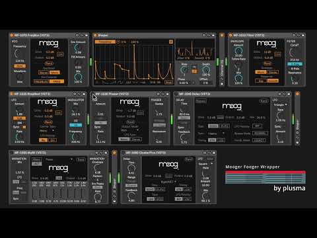Click the Filter Follow Rate knob
This screenshot has height=238, width=317.
(238, 65)
